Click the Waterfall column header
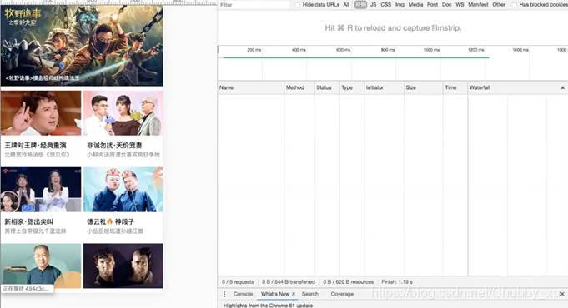The width and height of the screenshot is (568, 308). click(518, 87)
